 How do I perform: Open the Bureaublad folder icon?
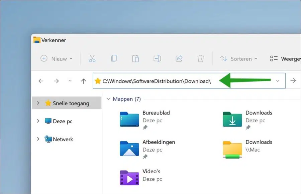coord(129,119)
